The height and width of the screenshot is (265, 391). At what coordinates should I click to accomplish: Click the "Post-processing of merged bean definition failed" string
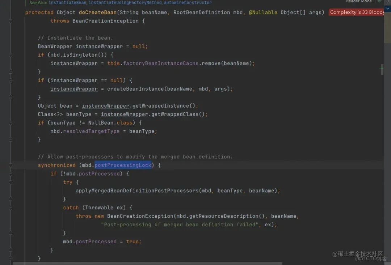click(x=180, y=225)
